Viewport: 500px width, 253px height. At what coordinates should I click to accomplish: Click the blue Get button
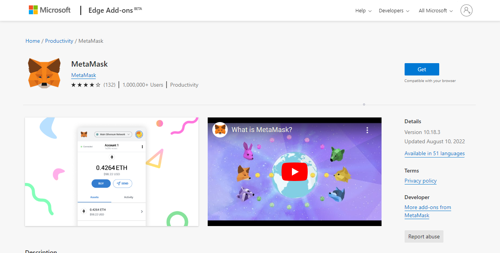422,69
